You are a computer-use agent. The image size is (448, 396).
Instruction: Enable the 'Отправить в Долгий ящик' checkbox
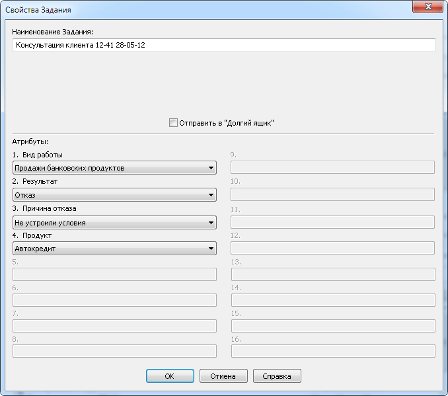(174, 123)
